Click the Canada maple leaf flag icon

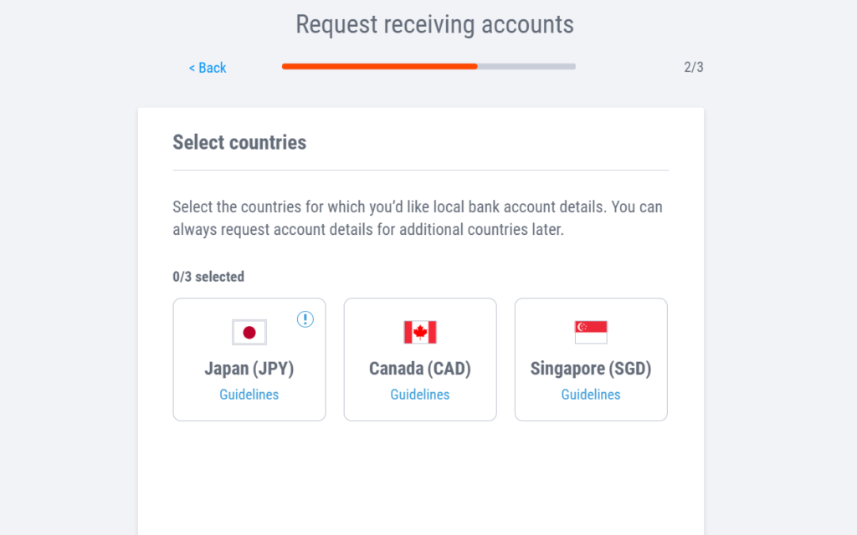pos(420,332)
